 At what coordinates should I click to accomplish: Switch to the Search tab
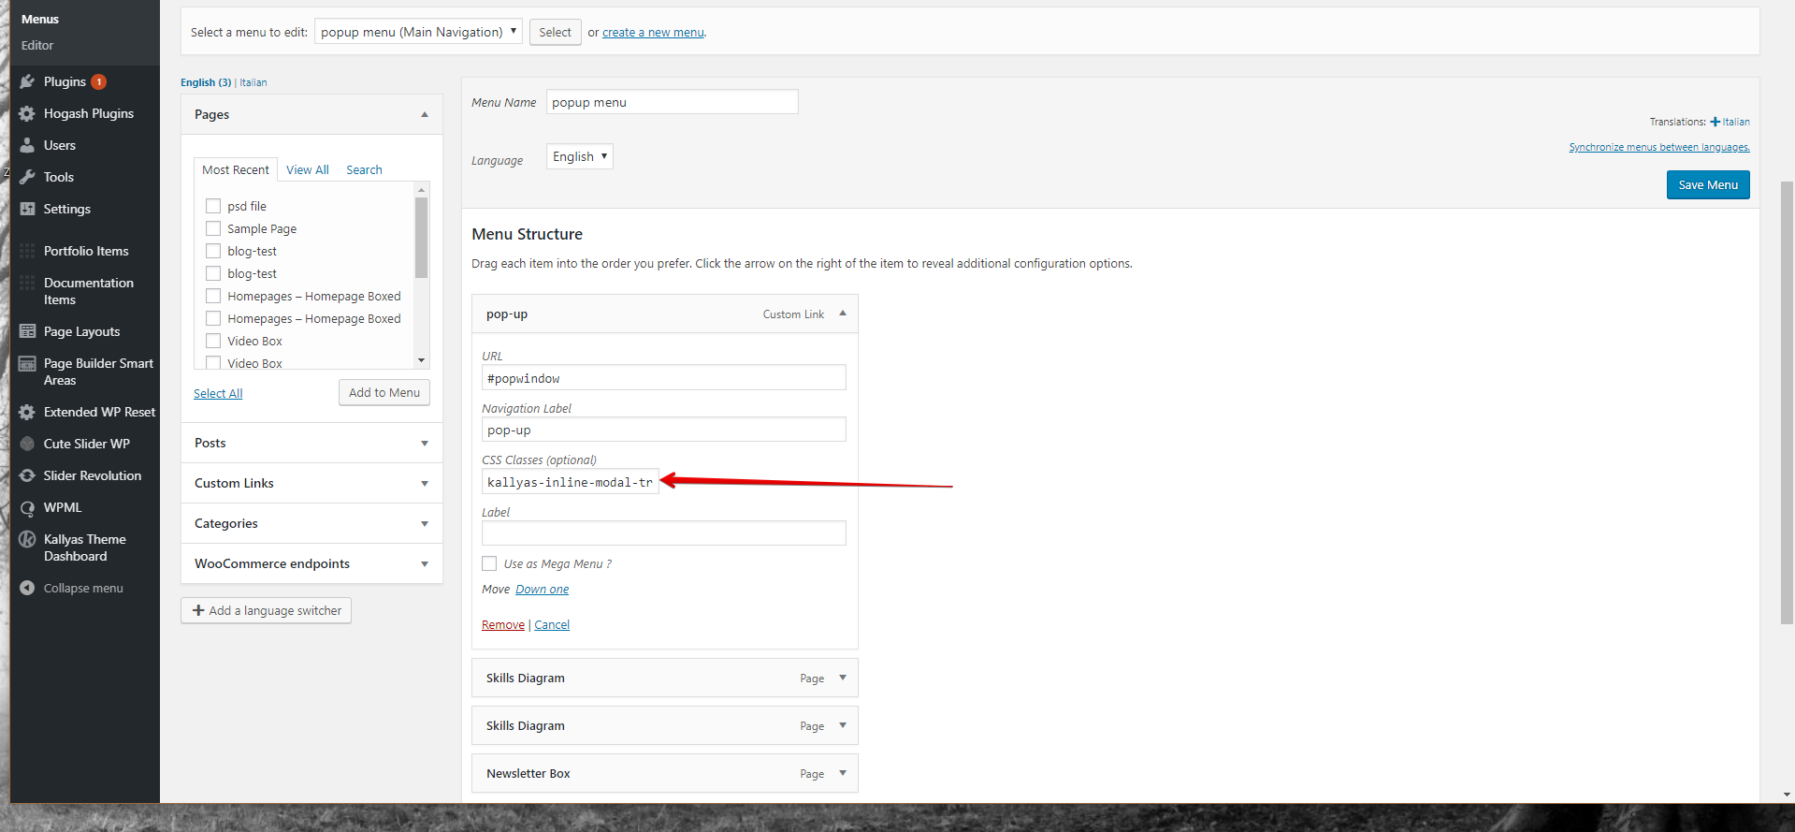[x=364, y=169]
